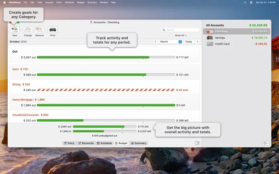Click the $40 over text

coord(182,90)
